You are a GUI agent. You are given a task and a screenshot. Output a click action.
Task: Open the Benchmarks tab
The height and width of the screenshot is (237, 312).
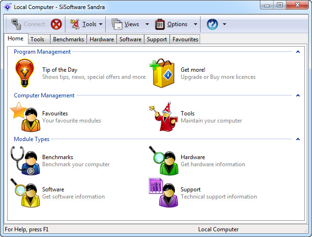click(x=68, y=39)
